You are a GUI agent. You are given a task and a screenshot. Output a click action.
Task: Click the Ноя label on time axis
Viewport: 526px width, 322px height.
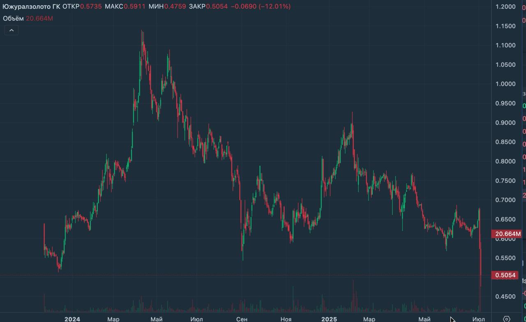[x=286, y=319]
